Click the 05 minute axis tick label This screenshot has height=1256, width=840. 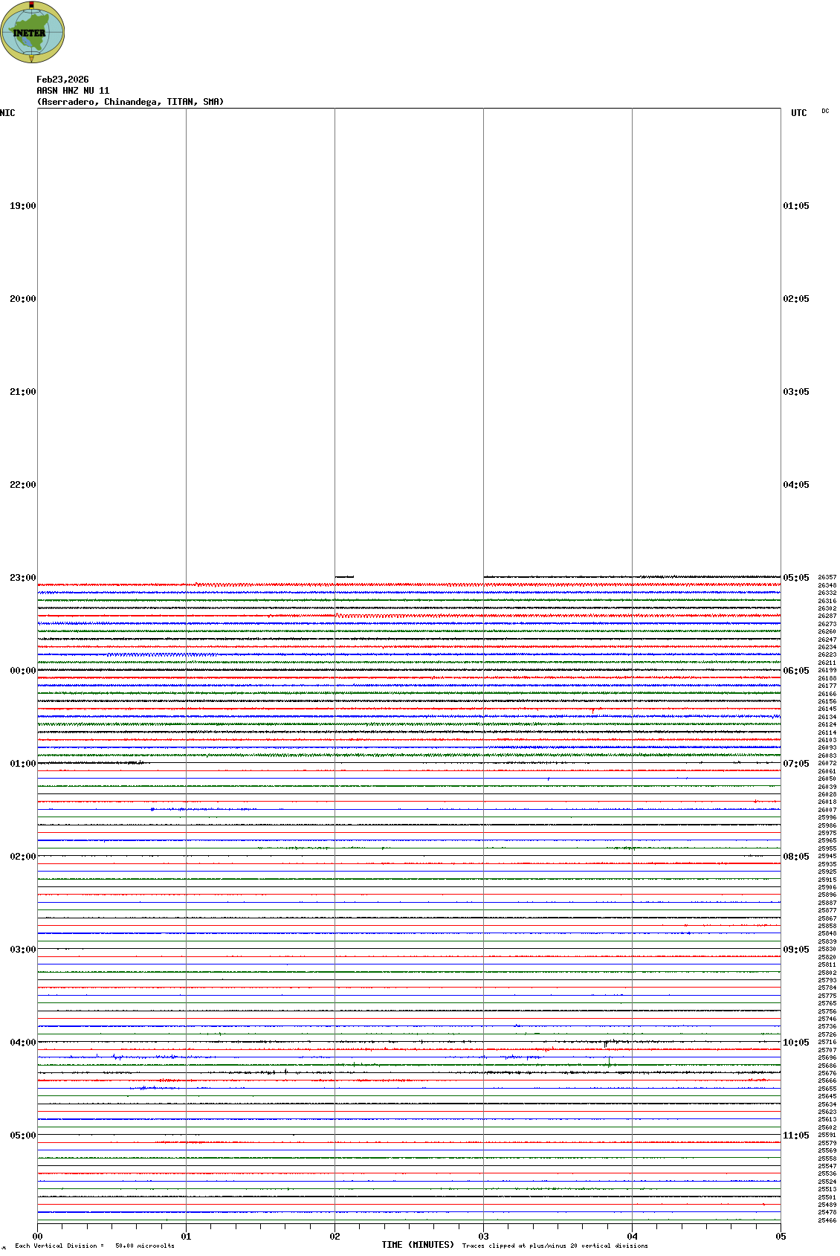[x=781, y=1237]
